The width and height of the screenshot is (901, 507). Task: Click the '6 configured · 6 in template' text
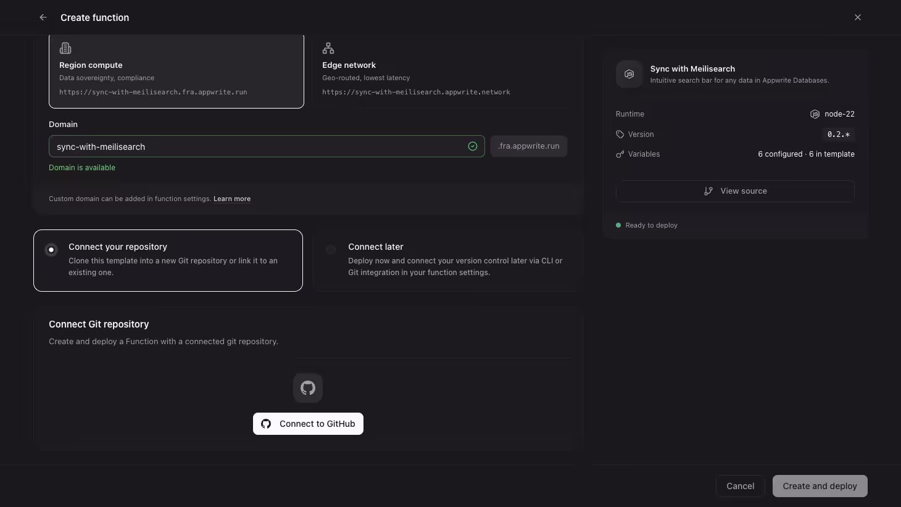coord(806,154)
